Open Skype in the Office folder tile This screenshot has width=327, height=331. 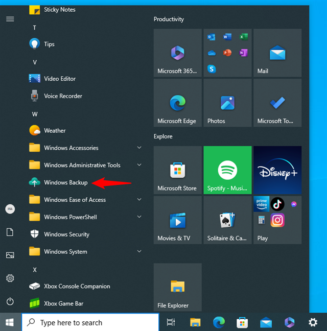pyautogui.click(x=212, y=69)
